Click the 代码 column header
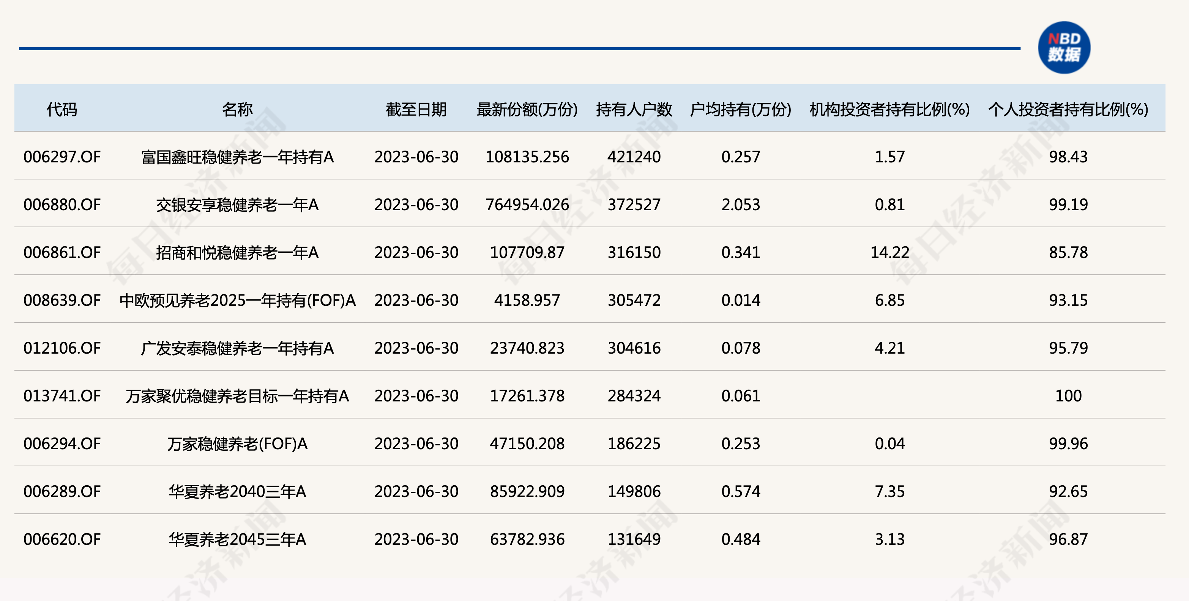Viewport: 1189px width, 601px height. tap(62, 109)
